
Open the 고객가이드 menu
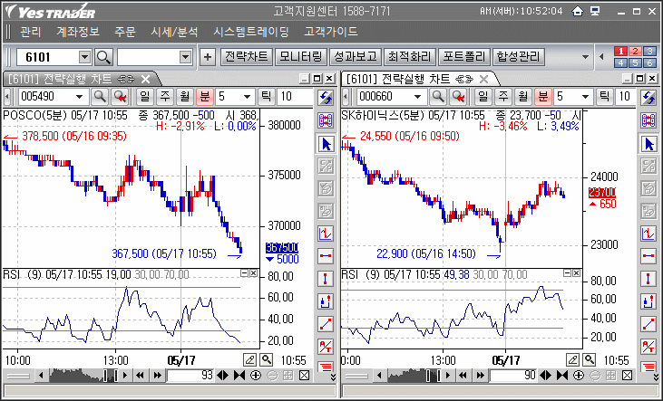coord(331,32)
